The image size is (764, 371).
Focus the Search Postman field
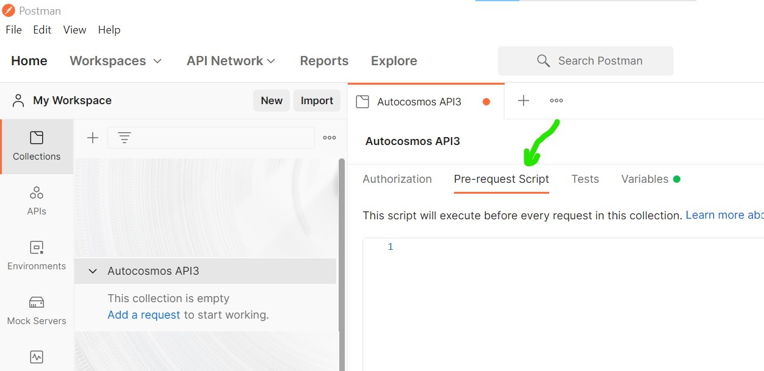586,61
